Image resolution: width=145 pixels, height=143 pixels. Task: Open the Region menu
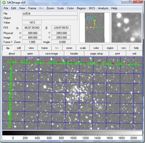[x=81, y=8]
